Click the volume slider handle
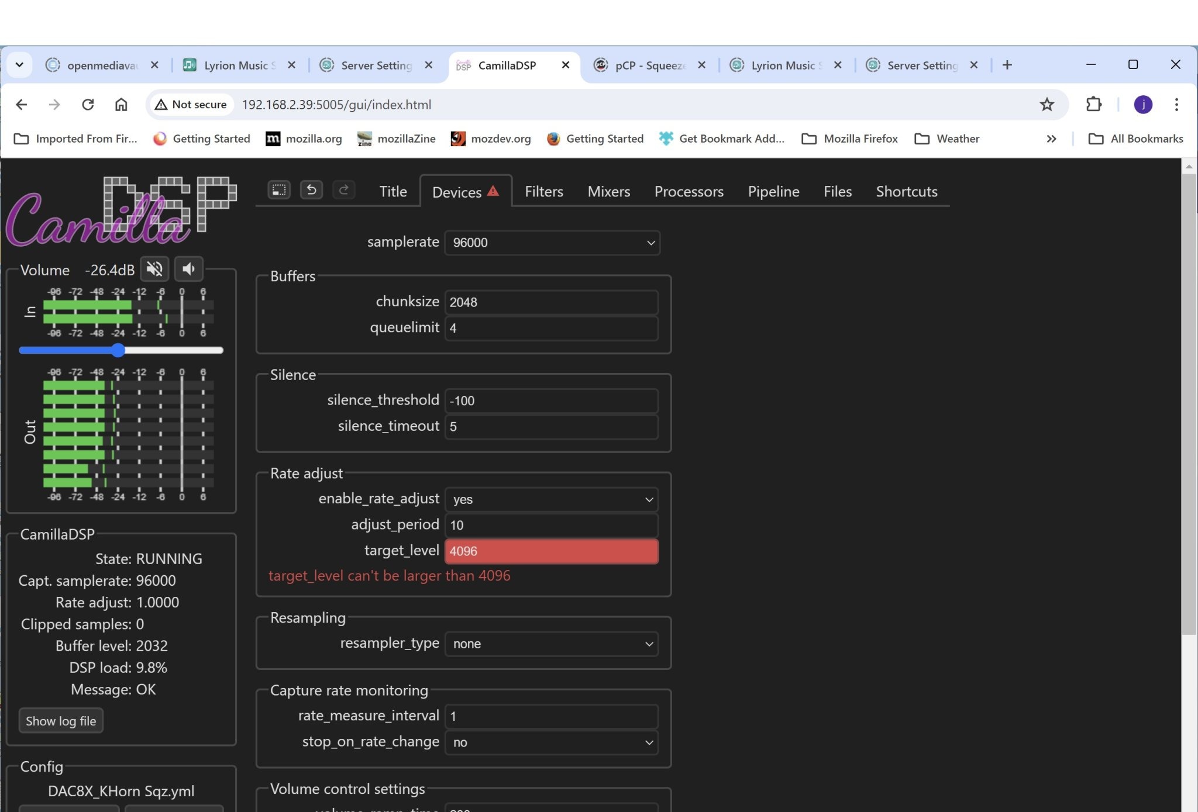This screenshot has width=1198, height=812. pos(118,350)
